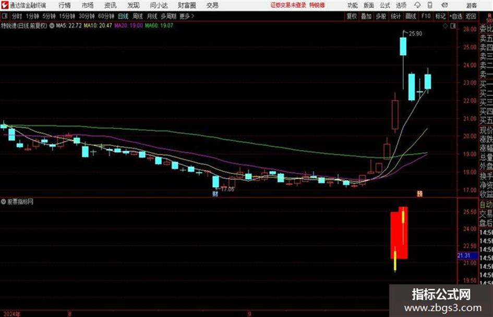493x317 pixels.
Task: Open the 行情 menu
Action: (65, 5)
